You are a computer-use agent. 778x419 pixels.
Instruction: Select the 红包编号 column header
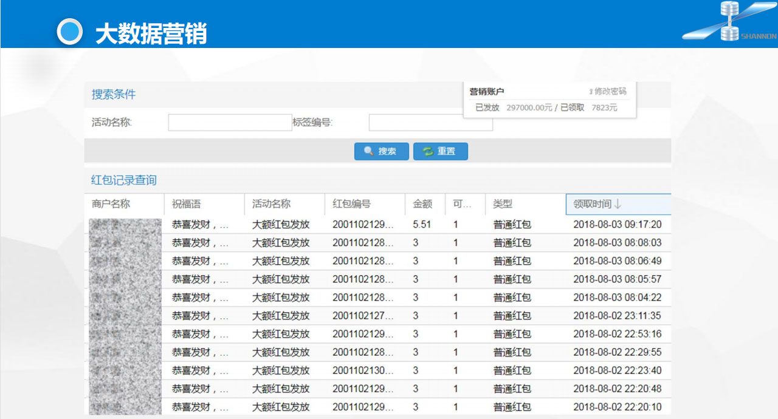coord(351,204)
